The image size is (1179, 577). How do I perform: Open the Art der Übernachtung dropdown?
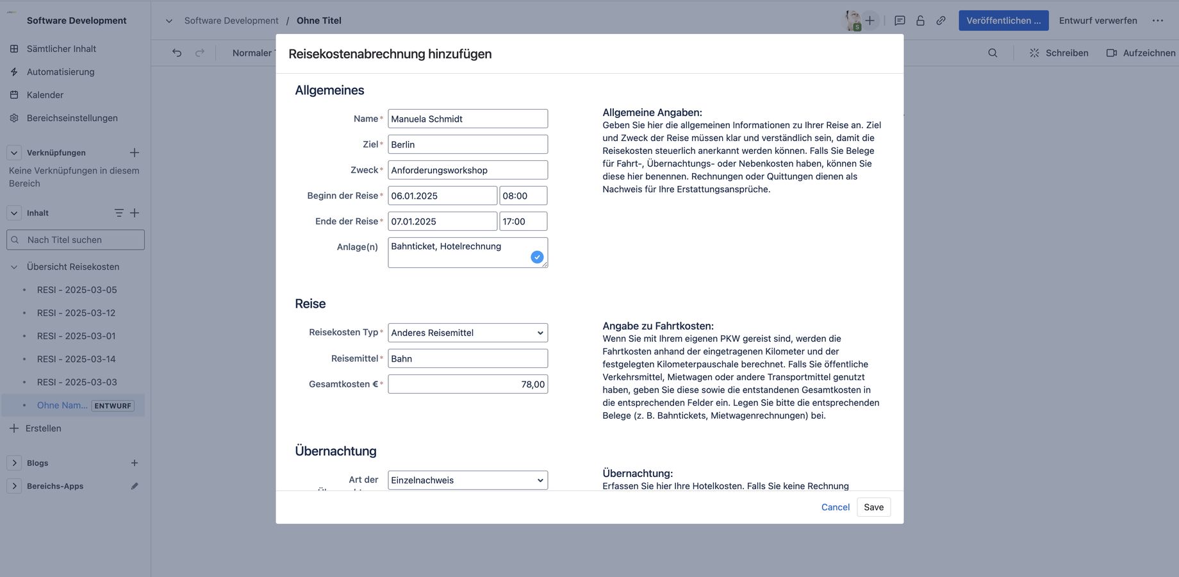[468, 480]
